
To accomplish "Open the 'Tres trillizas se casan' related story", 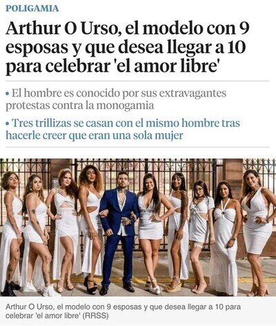I will point(123,129).
